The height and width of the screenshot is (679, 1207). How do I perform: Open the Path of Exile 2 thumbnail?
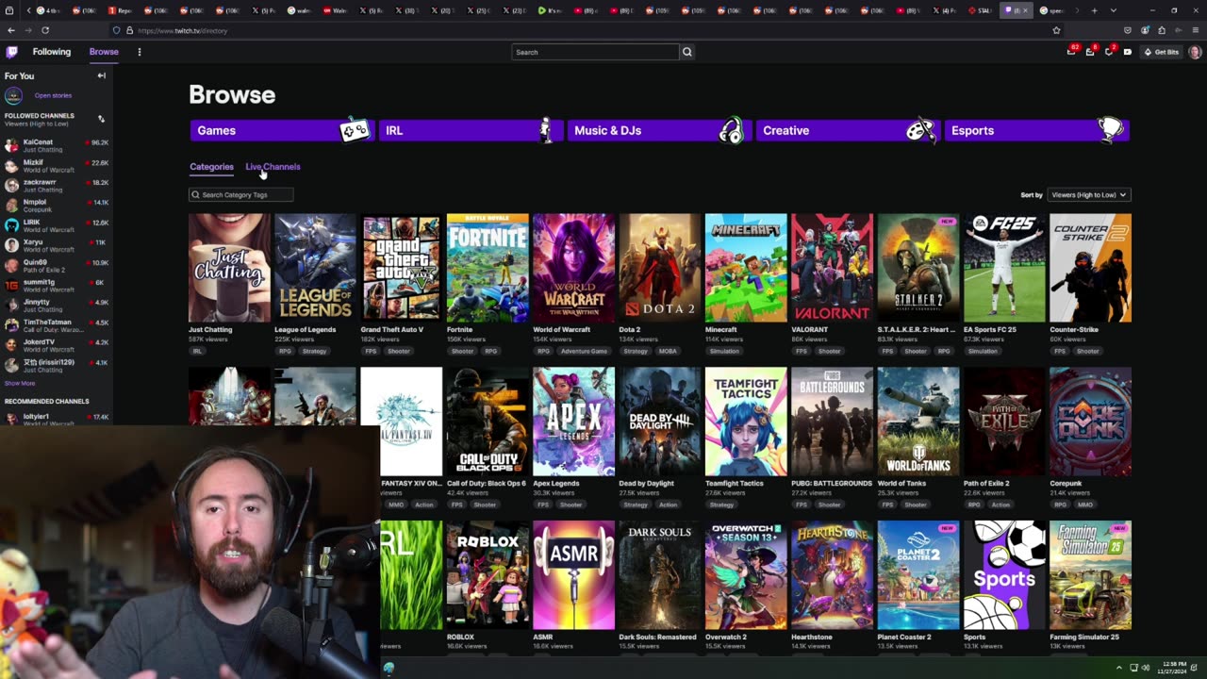(1004, 422)
